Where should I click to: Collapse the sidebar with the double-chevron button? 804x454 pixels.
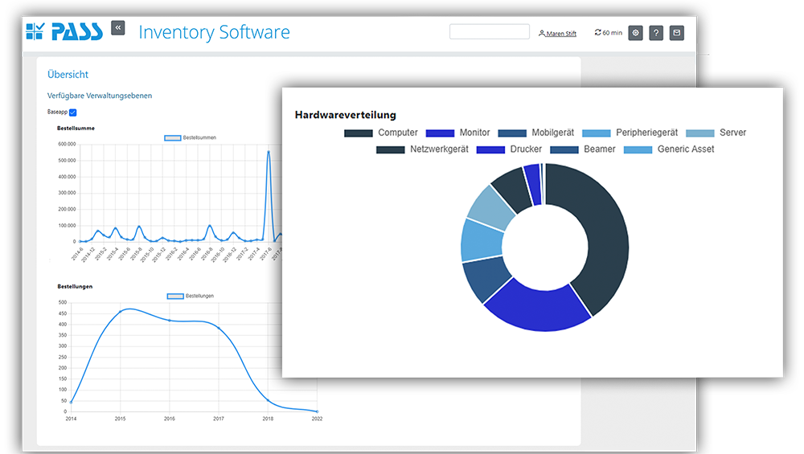point(118,27)
